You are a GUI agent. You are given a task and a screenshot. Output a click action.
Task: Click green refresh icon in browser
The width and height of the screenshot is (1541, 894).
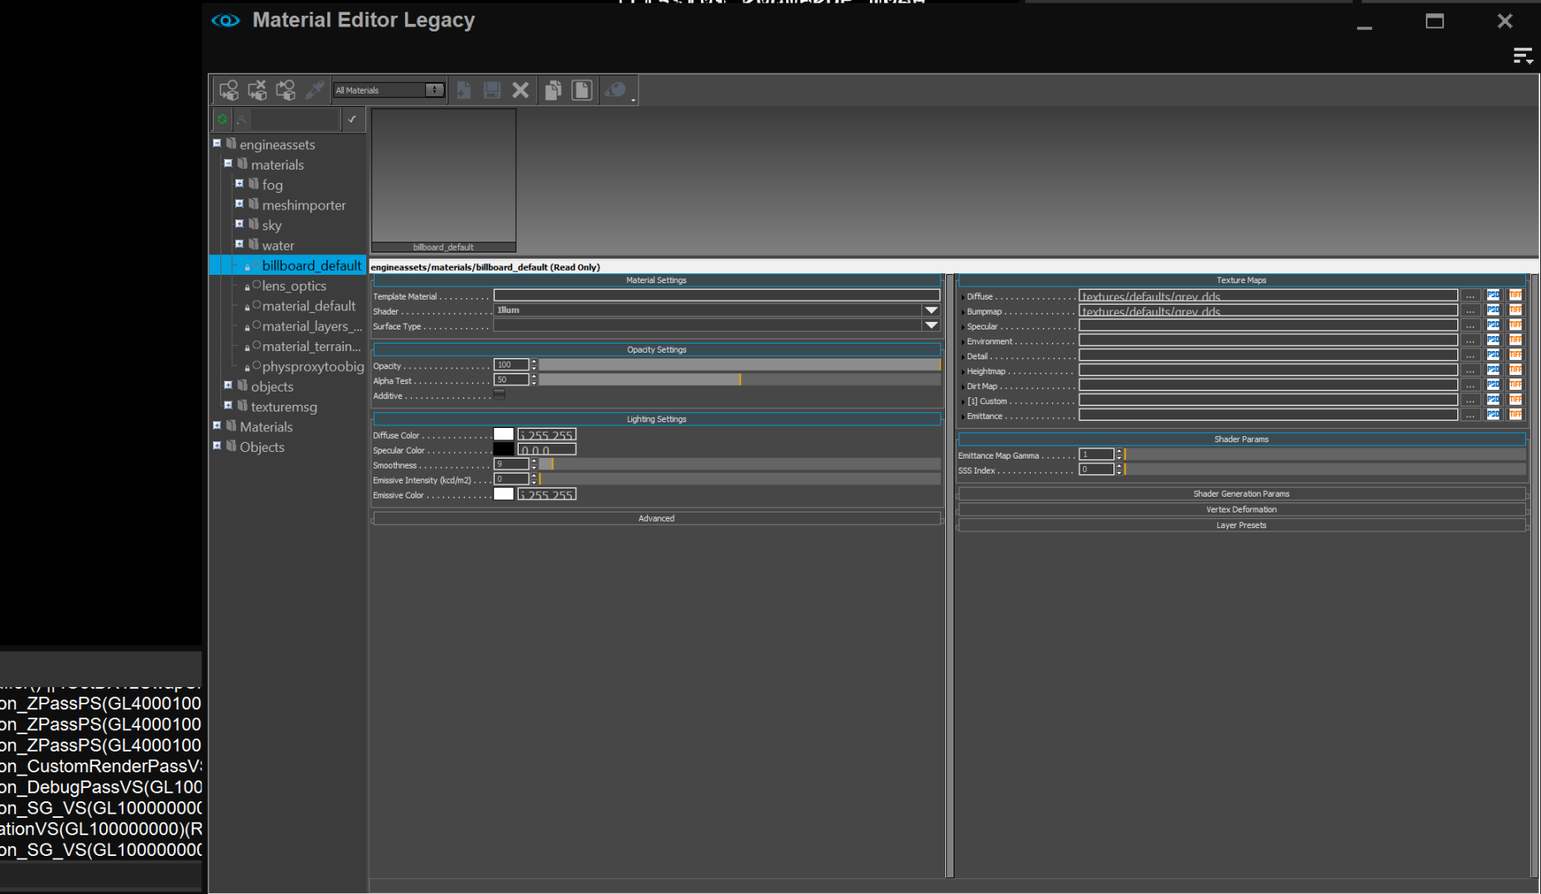[x=222, y=119]
